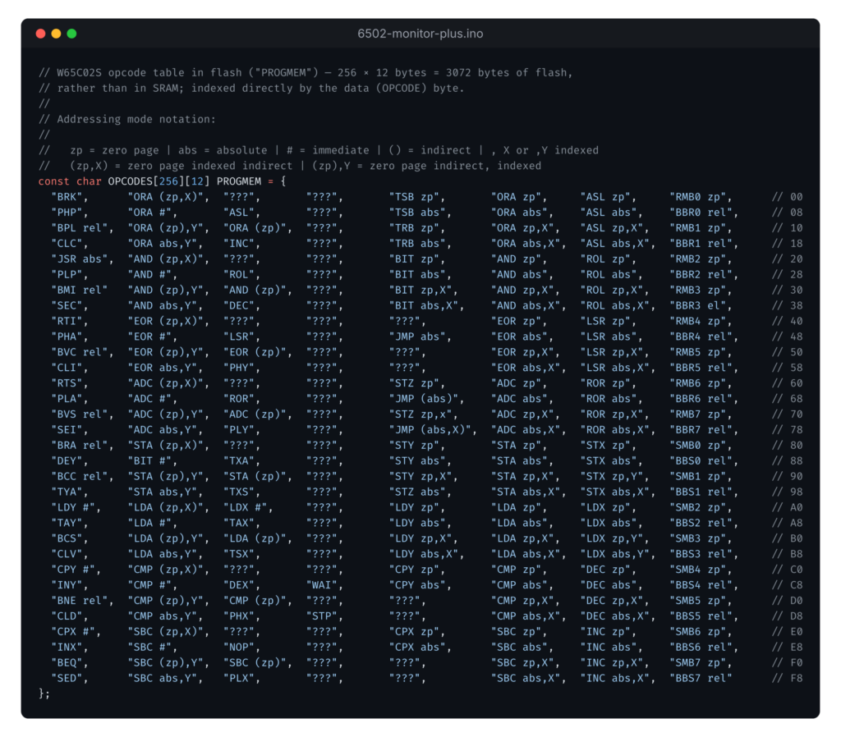This screenshot has width=841, height=737.
Task: Click the 'W65C02S opcode table in flash' comment
Action: point(306,72)
